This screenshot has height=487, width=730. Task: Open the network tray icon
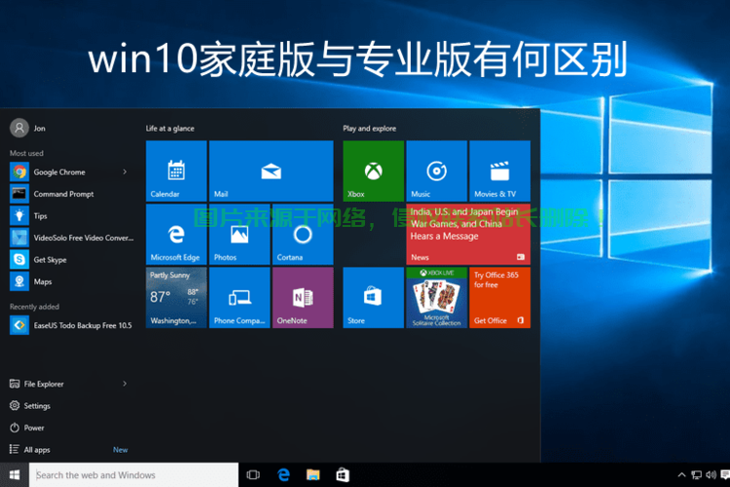coord(697,475)
